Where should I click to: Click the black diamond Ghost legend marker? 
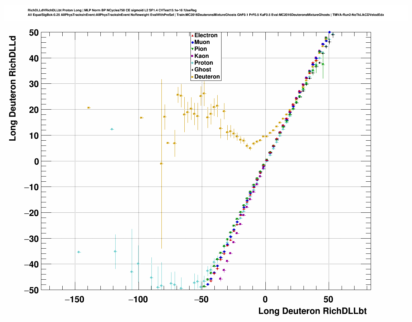[x=192, y=70]
